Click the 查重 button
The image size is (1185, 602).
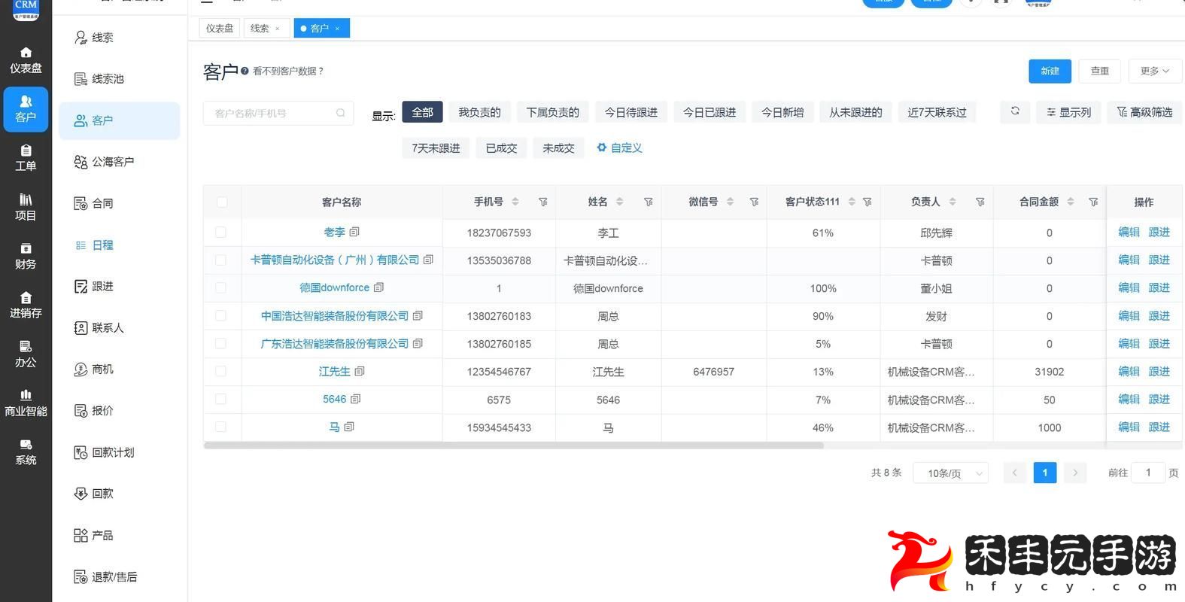click(1100, 71)
